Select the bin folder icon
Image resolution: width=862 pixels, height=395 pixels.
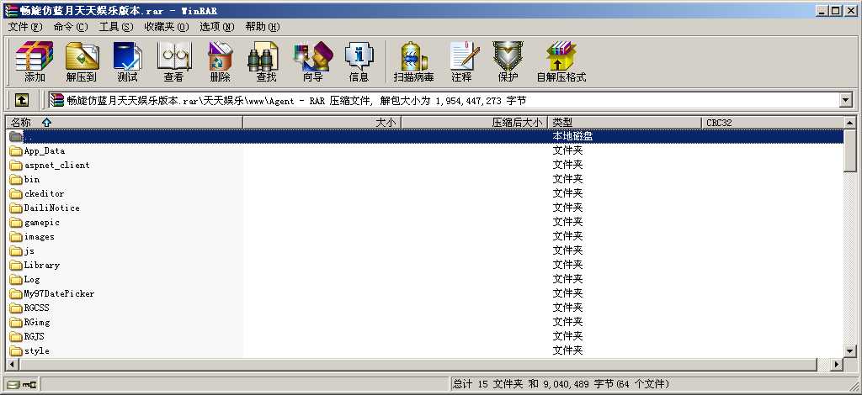15,179
